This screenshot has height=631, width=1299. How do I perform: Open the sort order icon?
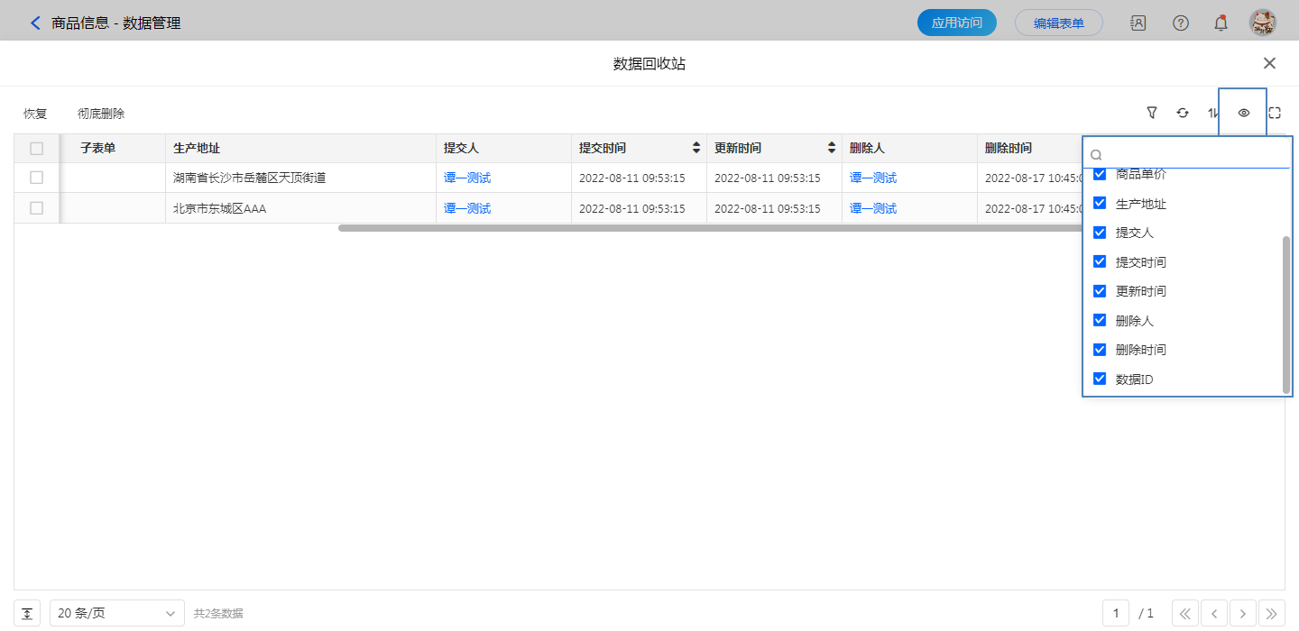coord(1212,113)
